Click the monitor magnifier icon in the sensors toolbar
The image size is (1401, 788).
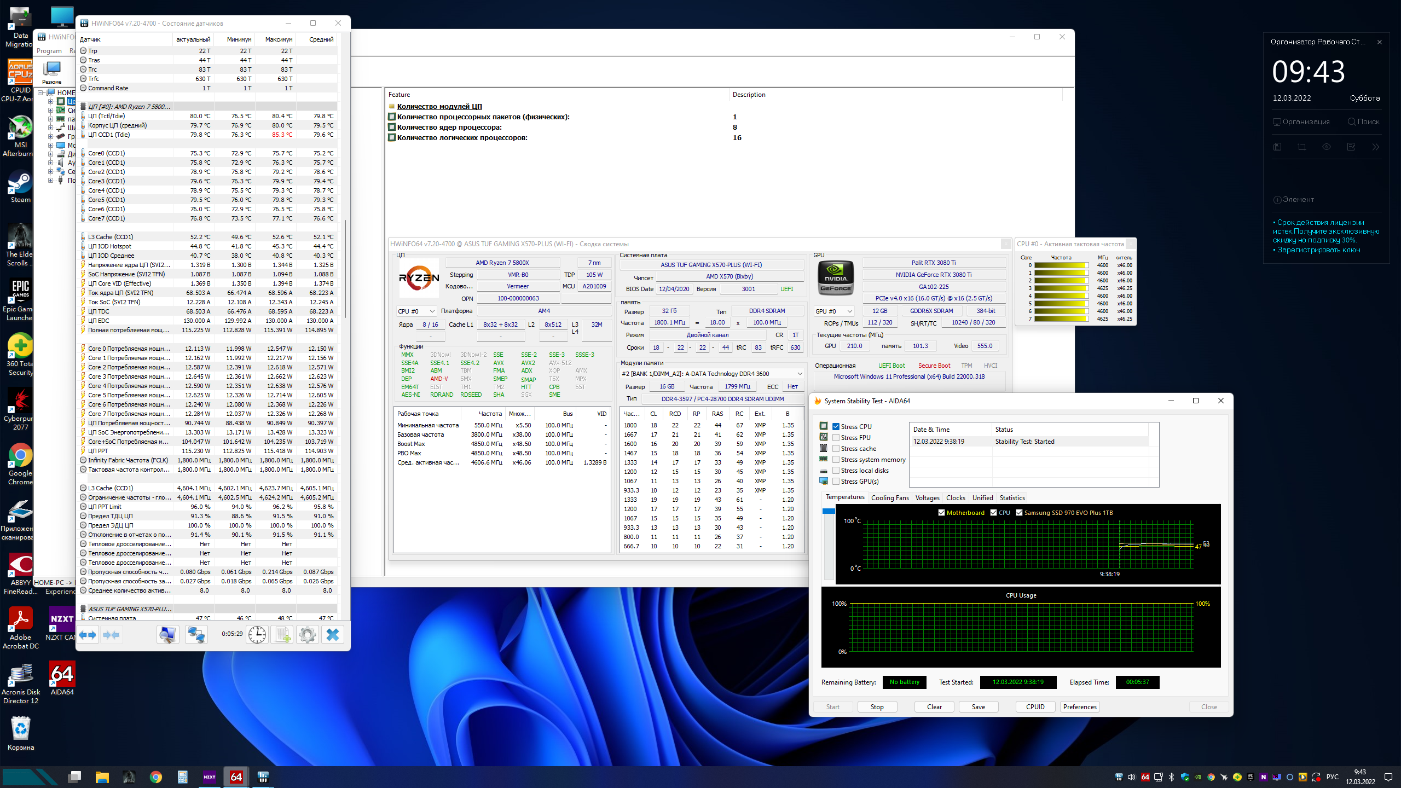167,635
